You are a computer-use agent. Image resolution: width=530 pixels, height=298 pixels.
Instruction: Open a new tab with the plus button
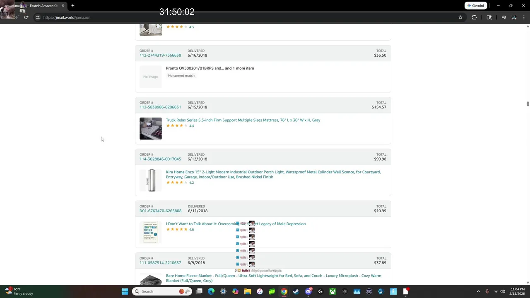[x=72, y=6]
